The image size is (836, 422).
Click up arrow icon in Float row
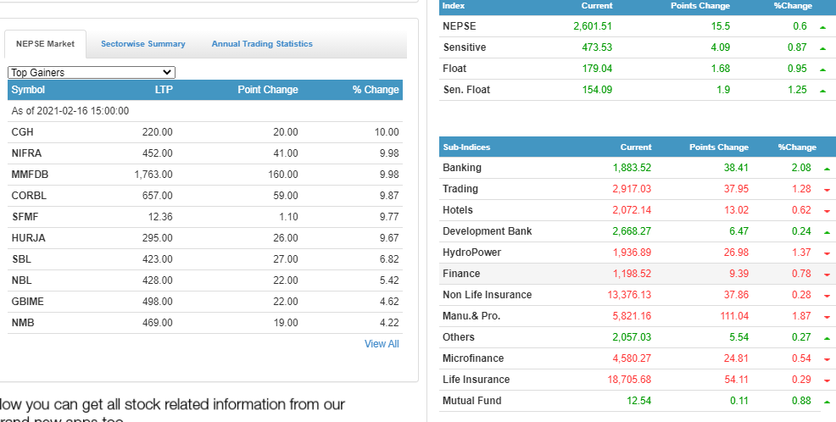823,69
